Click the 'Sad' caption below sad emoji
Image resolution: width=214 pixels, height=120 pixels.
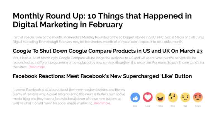tap(185, 106)
